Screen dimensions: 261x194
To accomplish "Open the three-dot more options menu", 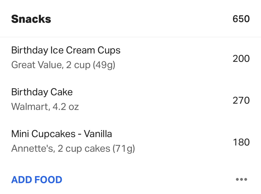I will click(x=241, y=179).
